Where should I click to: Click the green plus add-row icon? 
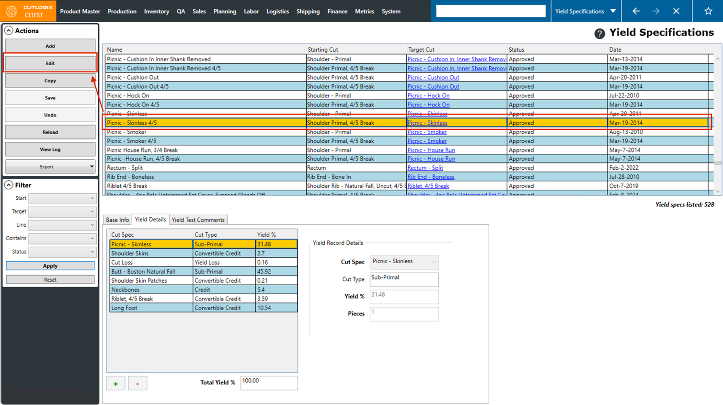coord(115,383)
